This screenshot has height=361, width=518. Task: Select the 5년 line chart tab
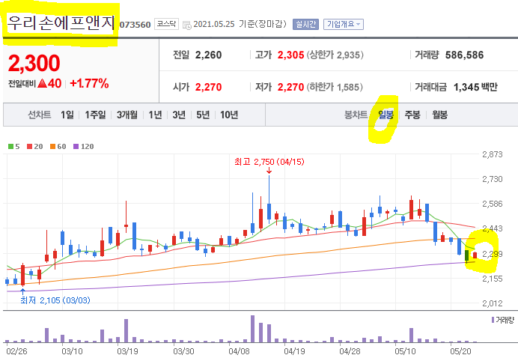[x=203, y=115]
